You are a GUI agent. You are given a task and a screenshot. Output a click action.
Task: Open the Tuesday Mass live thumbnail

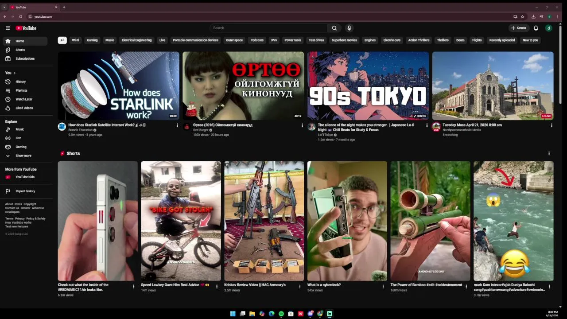pyautogui.click(x=493, y=86)
